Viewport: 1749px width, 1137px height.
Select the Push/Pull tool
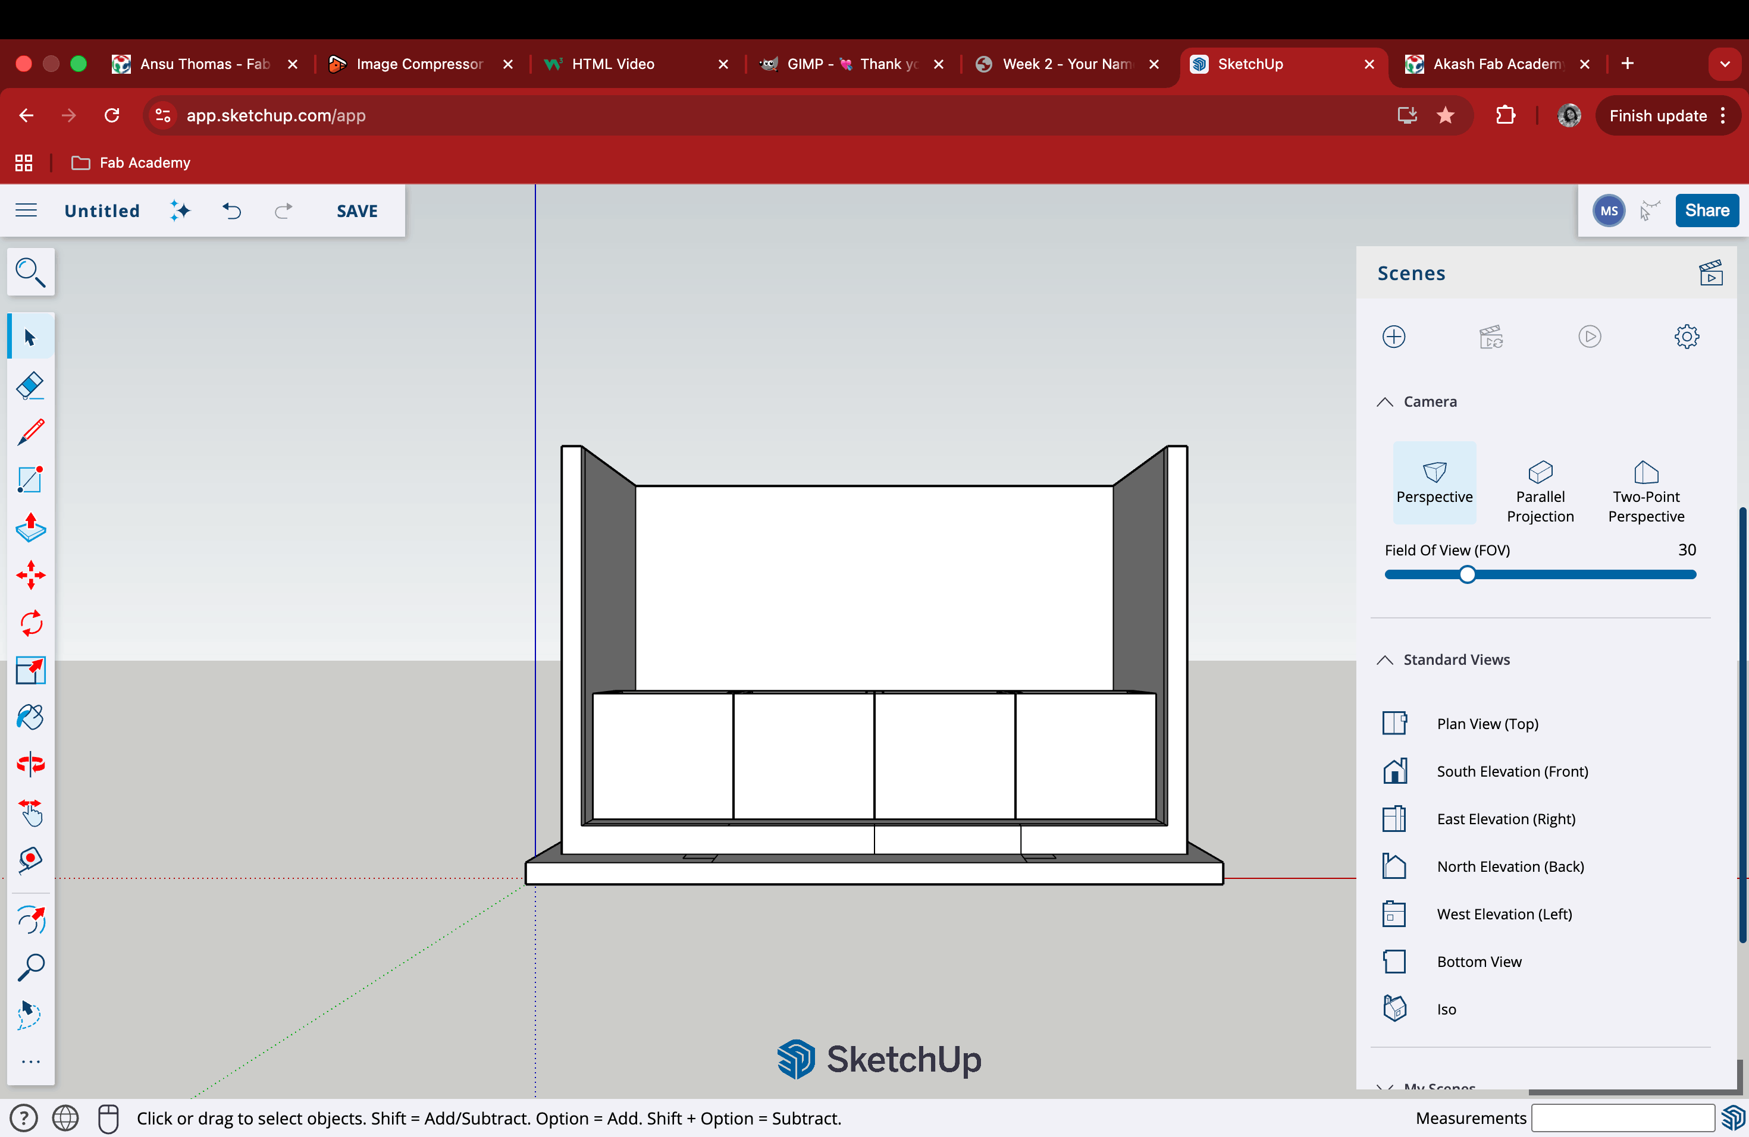tap(30, 527)
